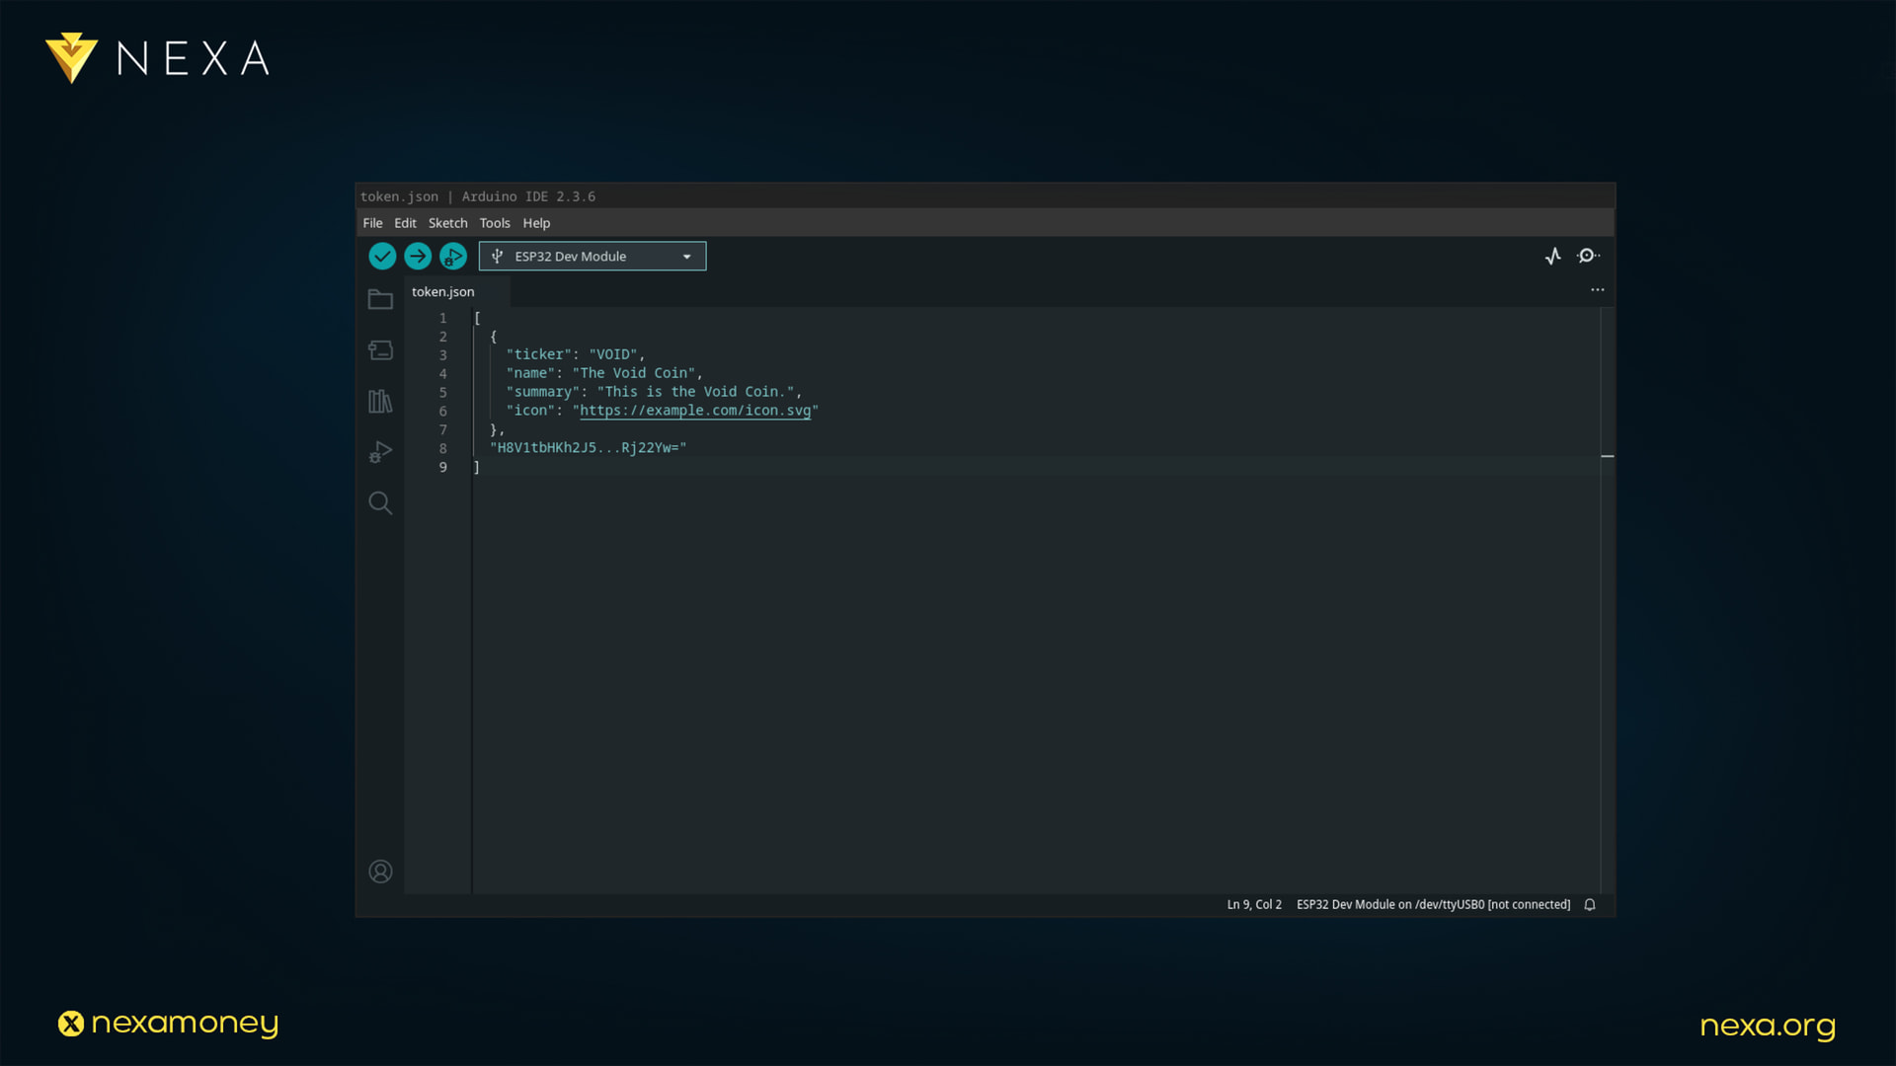This screenshot has width=1896, height=1066.
Task: Click the Ln 9, Col 2 status indicator
Action: click(x=1254, y=905)
